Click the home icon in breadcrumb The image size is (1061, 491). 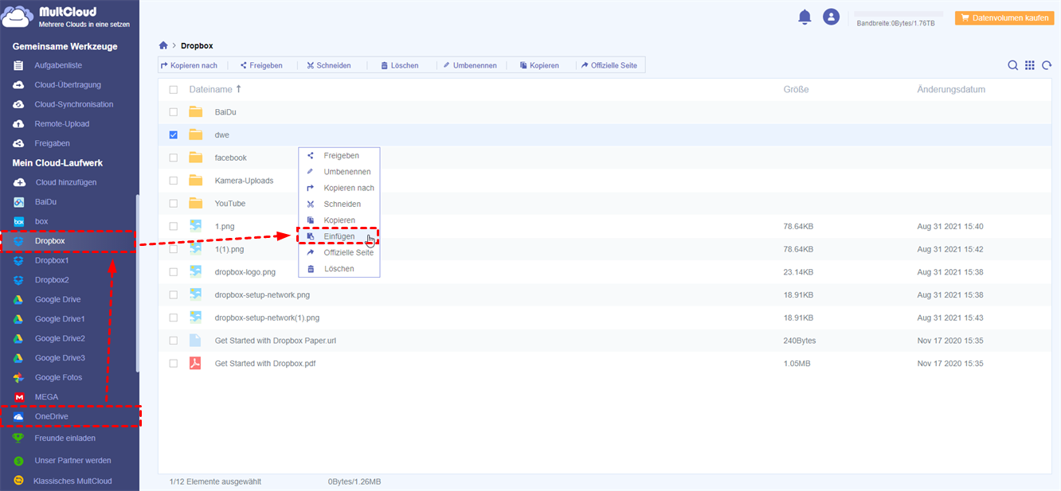point(163,45)
